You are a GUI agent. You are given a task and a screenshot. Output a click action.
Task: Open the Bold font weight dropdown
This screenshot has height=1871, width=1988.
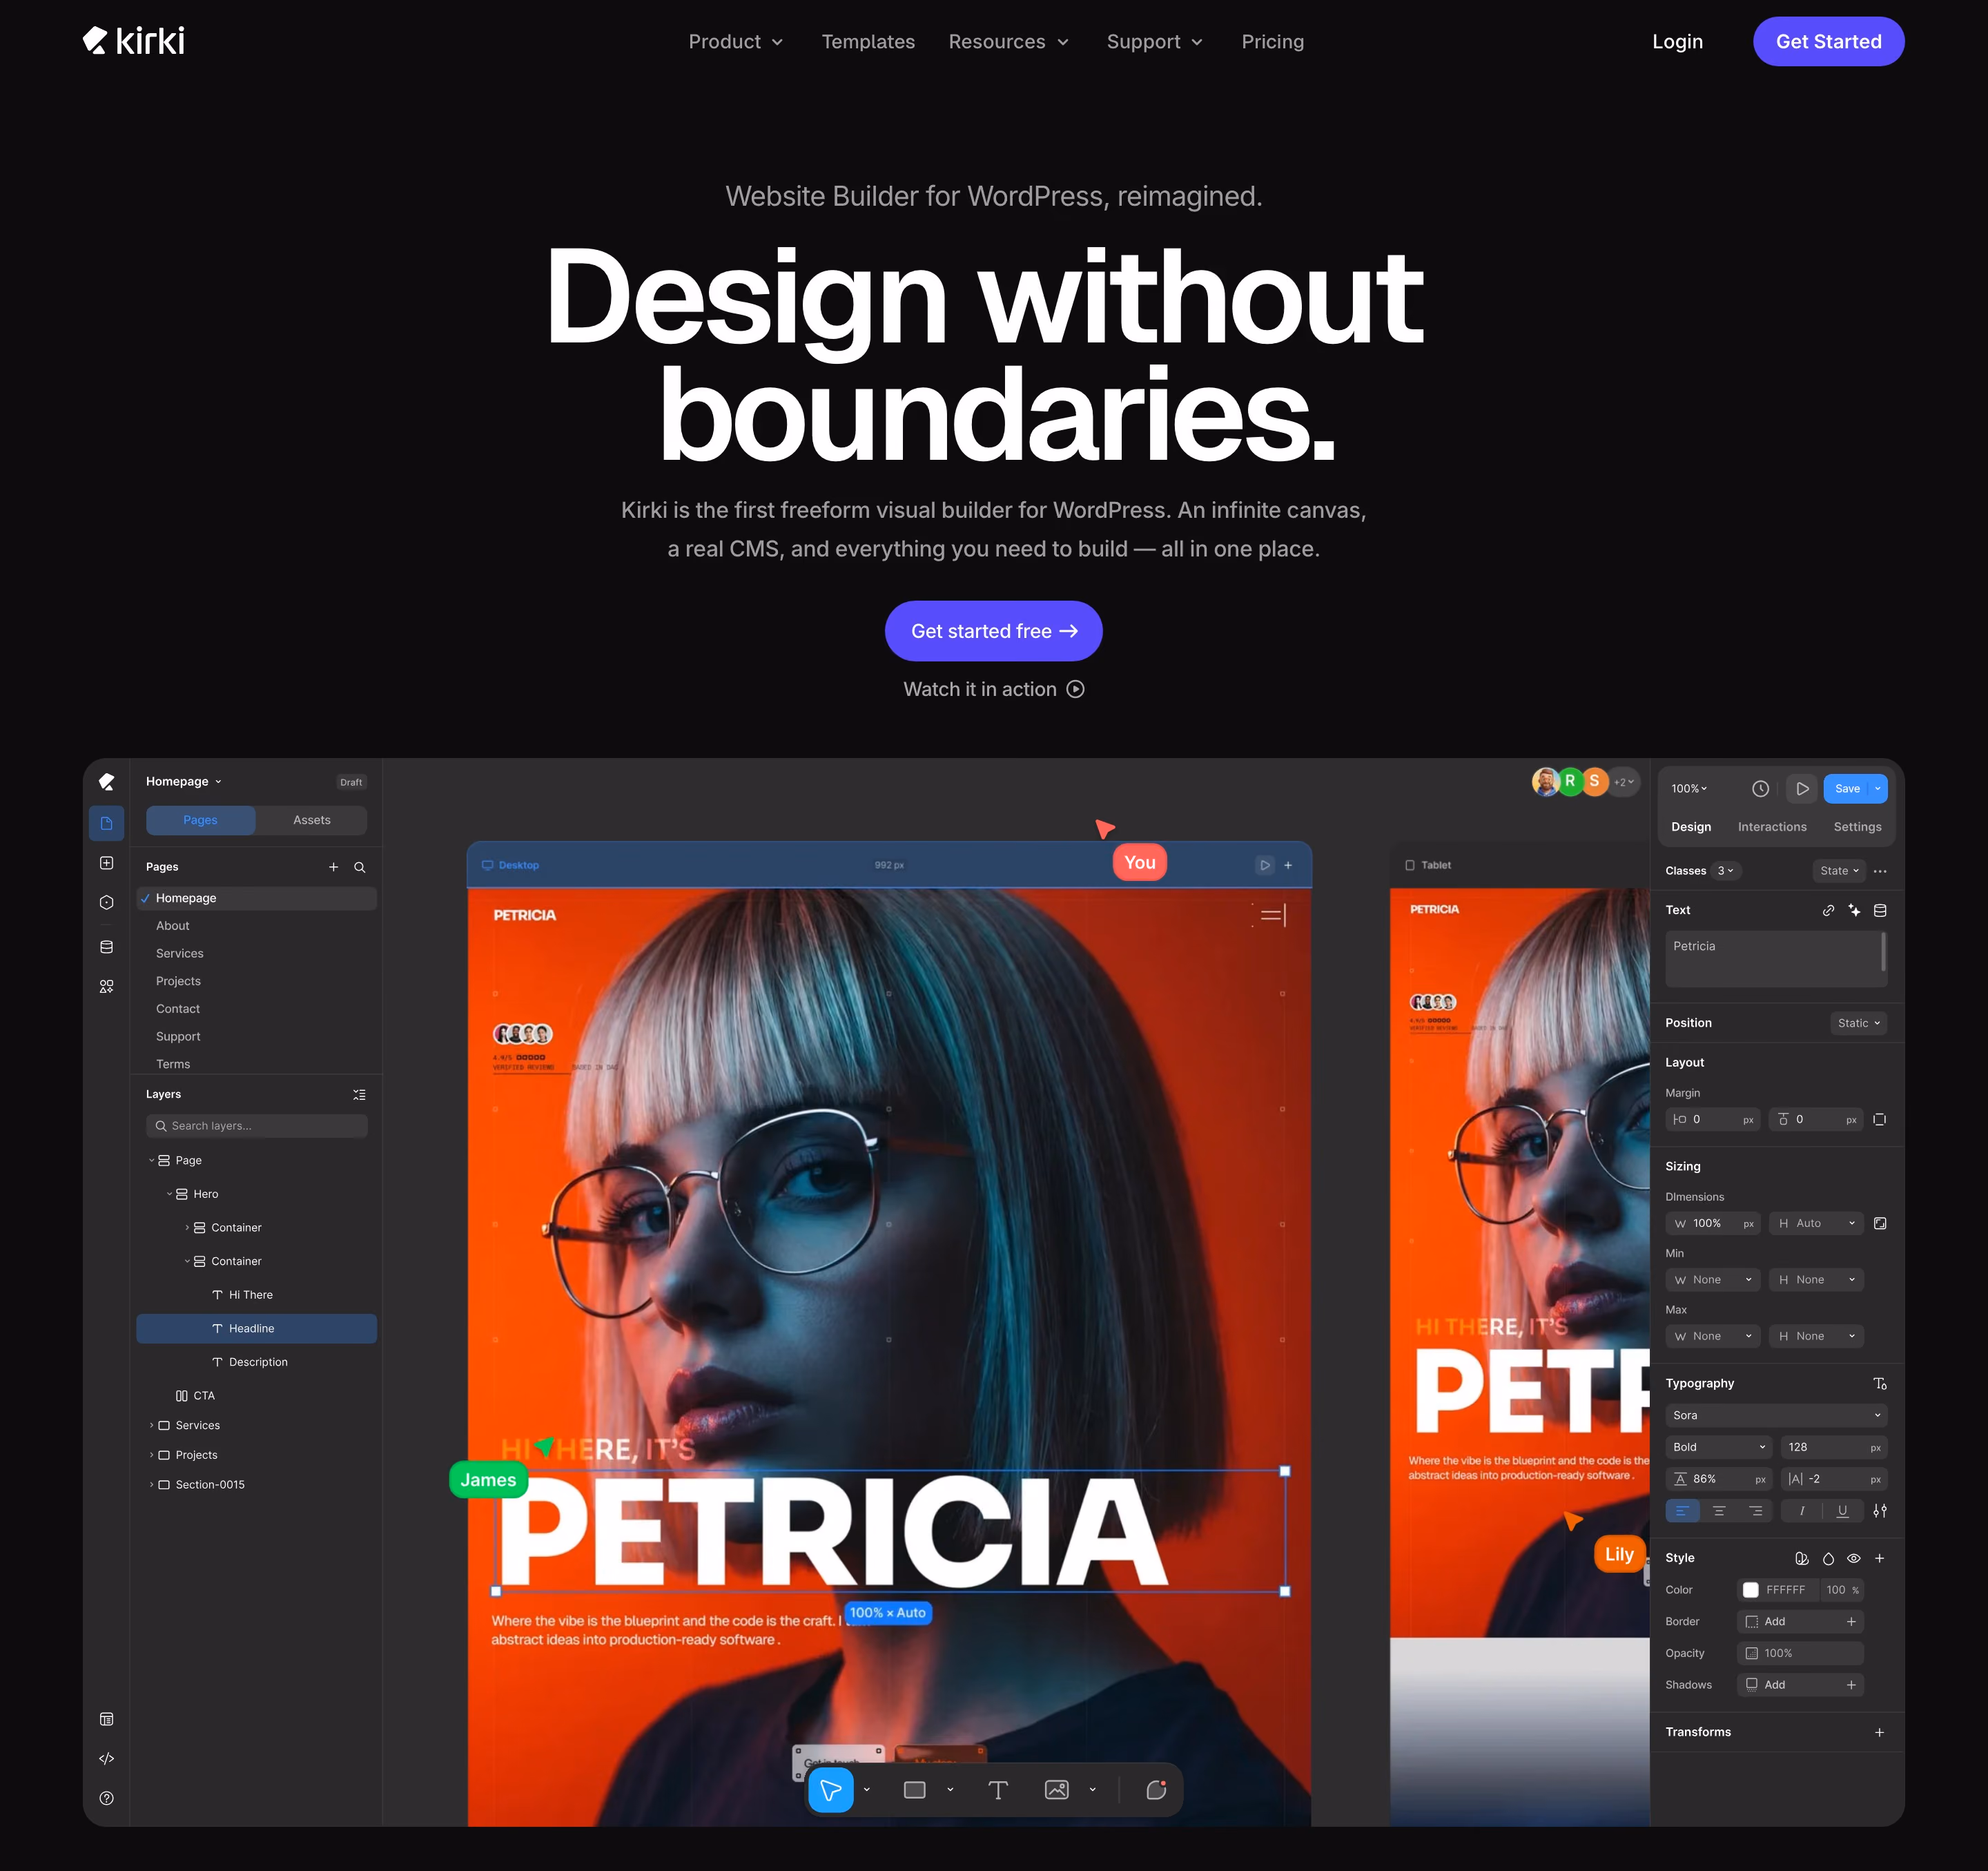tap(1718, 1447)
